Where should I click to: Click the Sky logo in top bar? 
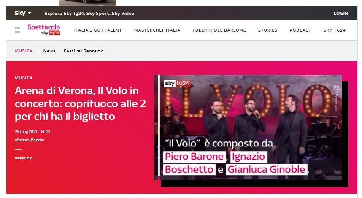pyautogui.click(x=20, y=13)
